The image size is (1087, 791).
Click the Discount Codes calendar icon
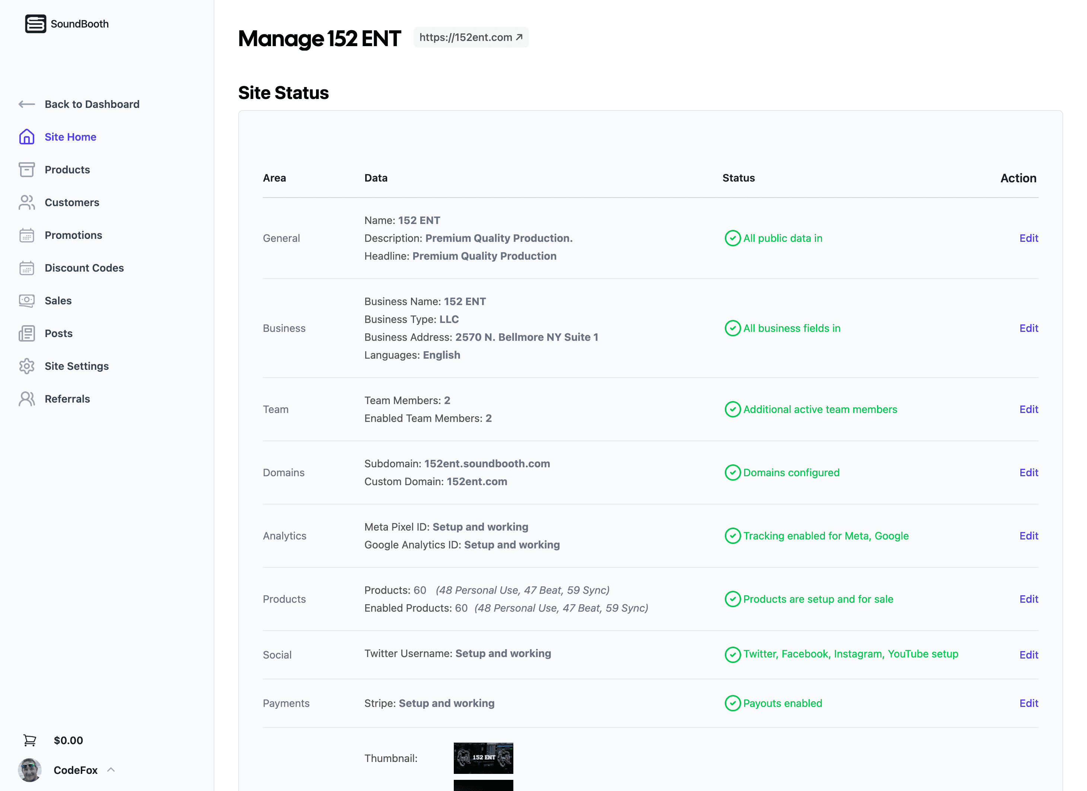[26, 268]
